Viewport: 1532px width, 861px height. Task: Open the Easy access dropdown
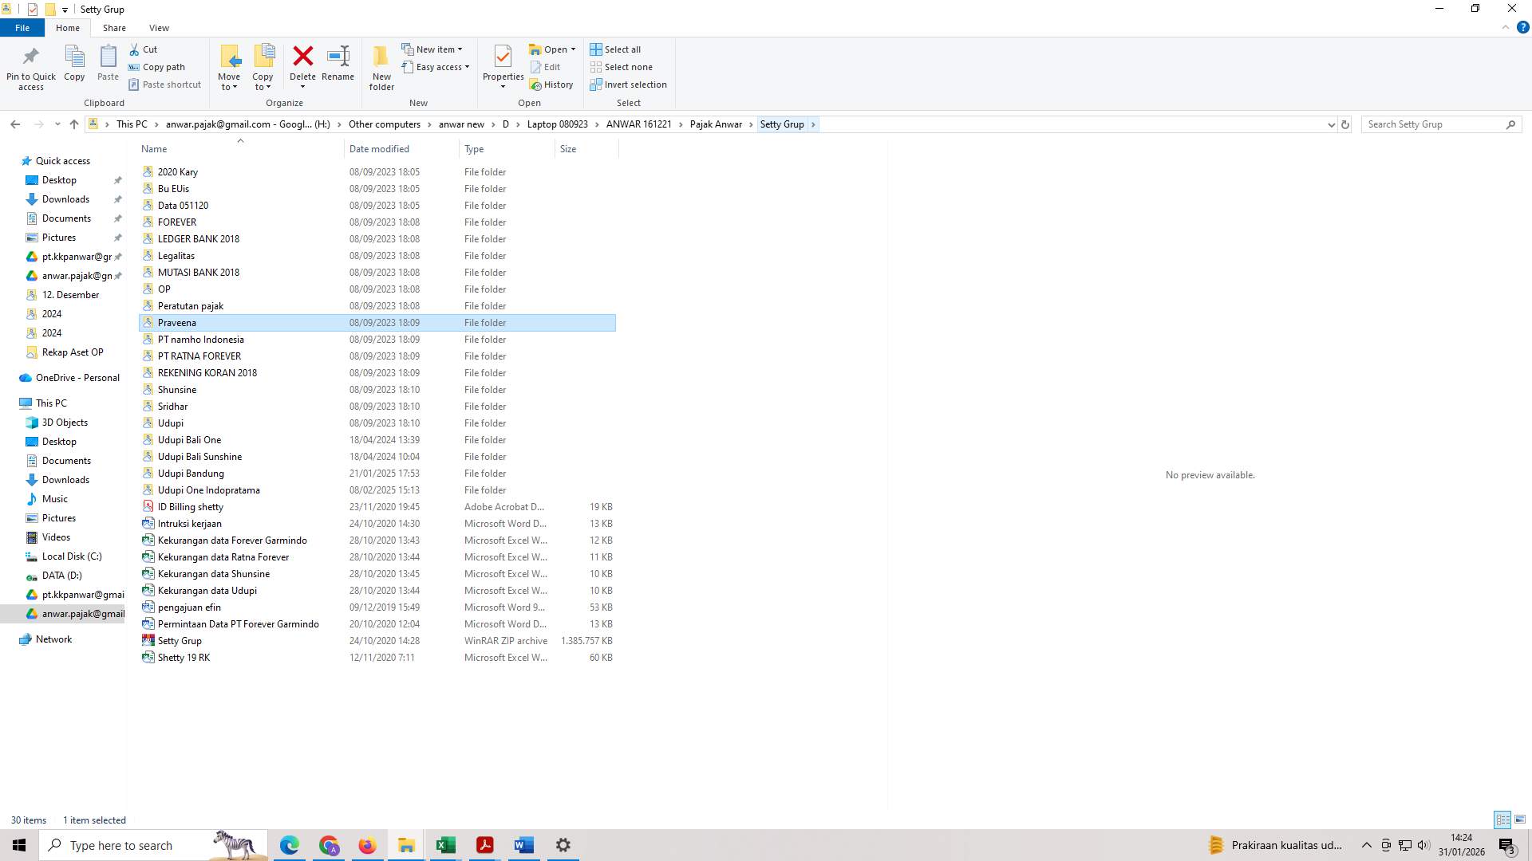click(x=436, y=67)
